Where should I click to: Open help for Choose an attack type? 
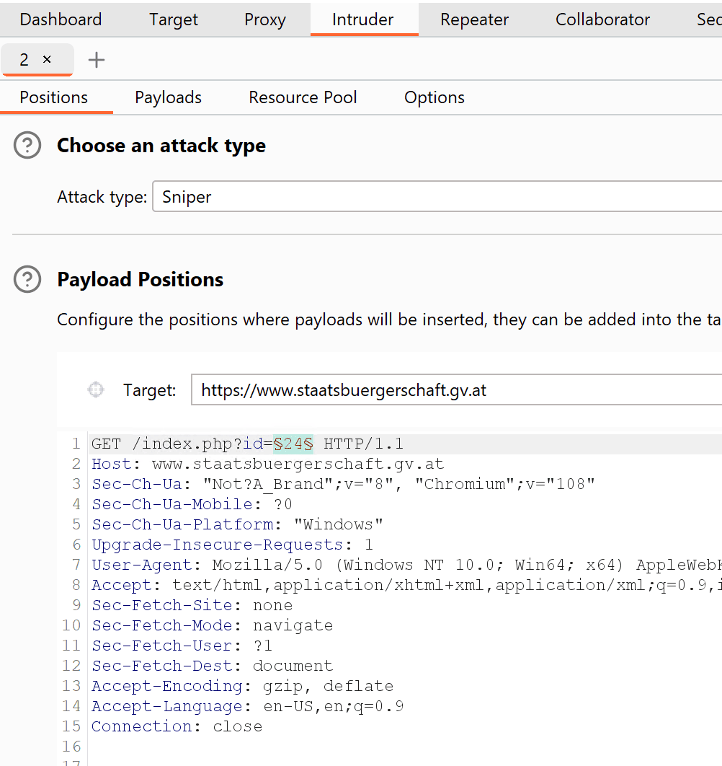(x=27, y=146)
